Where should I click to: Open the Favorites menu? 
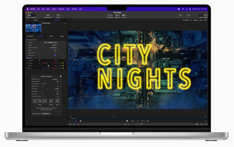(61, 9)
